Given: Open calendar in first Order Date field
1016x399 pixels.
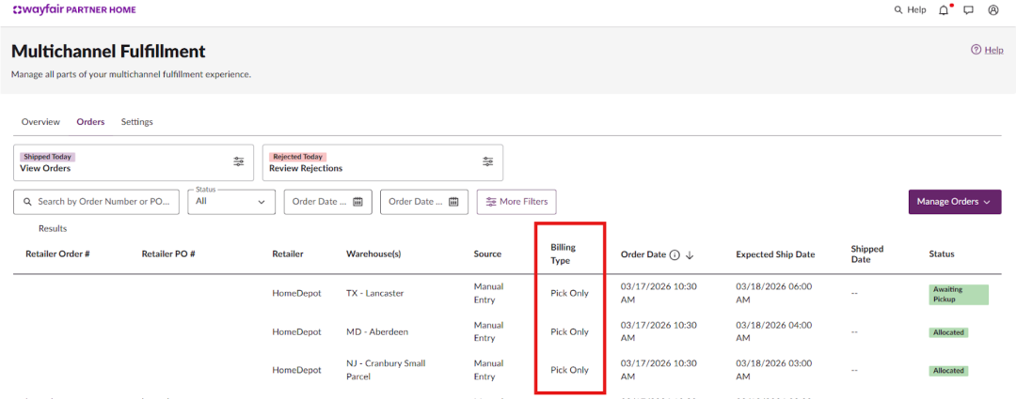Looking at the screenshot, I should pos(357,202).
